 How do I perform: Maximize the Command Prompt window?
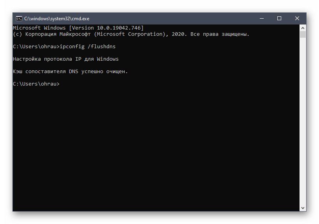tap(279, 18)
